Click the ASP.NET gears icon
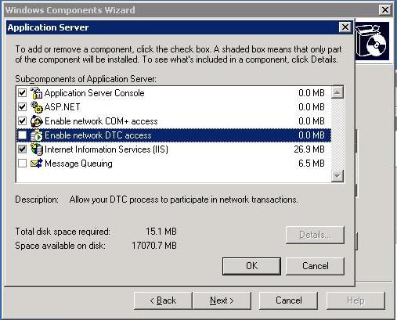 point(36,107)
